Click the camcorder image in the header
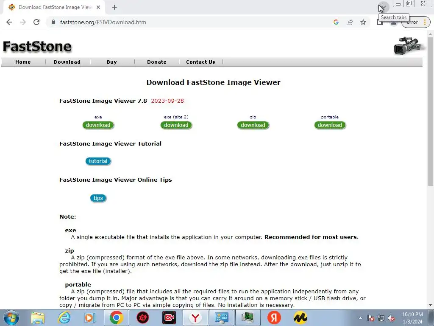Image resolution: width=434 pixels, height=326 pixels. 408,45
